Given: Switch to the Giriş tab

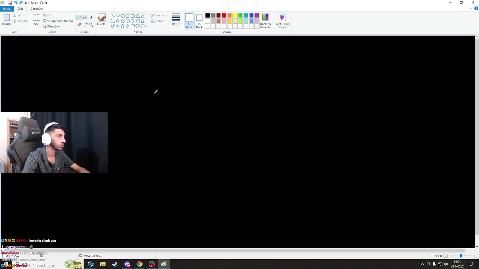Looking at the screenshot, I should click(x=20, y=9).
